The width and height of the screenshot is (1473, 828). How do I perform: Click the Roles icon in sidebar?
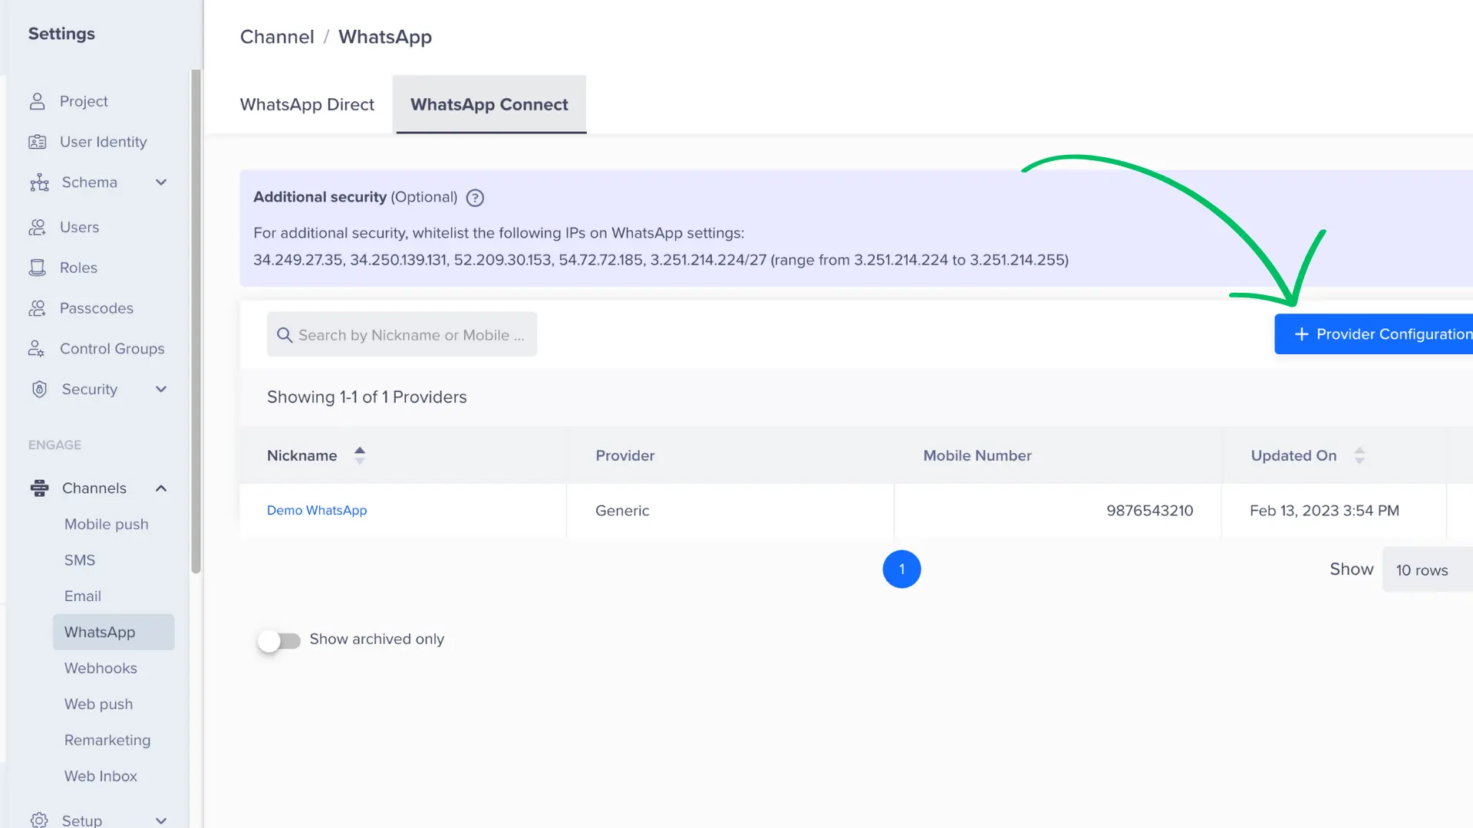coord(37,268)
